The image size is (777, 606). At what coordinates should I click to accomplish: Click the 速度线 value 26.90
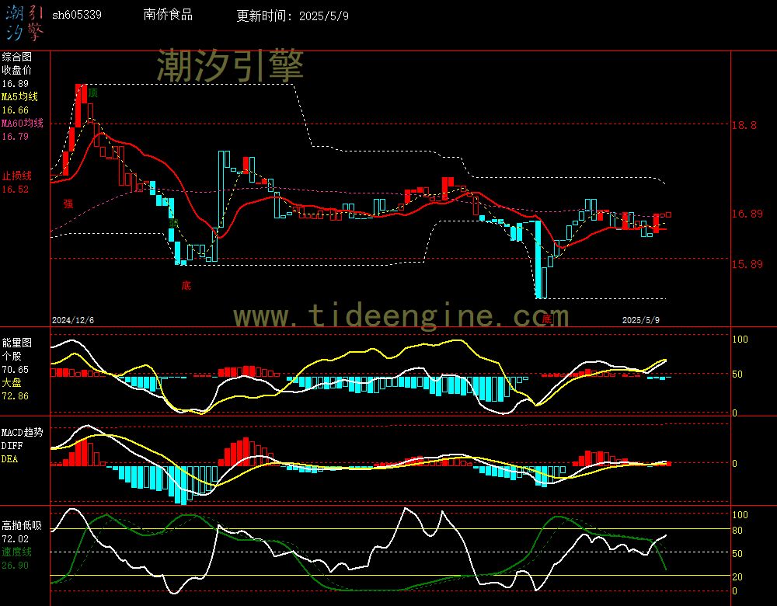[x=16, y=566]
